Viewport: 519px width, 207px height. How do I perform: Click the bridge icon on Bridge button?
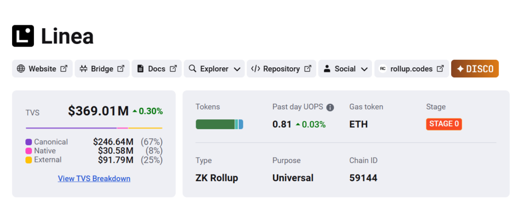coord(83,69)
